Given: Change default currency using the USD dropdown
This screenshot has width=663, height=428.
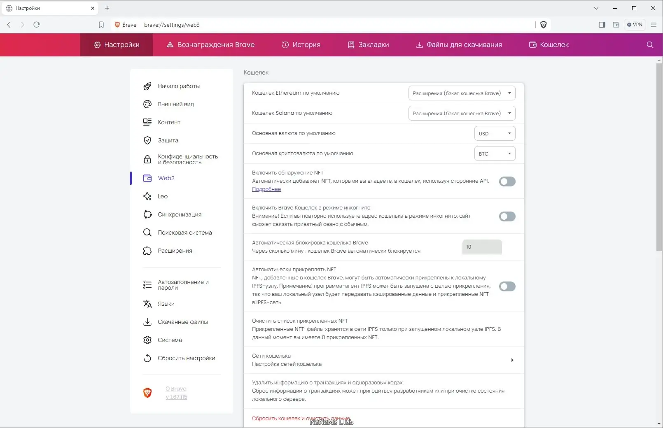Looking at the screenshot, I should tap(494, 133).
